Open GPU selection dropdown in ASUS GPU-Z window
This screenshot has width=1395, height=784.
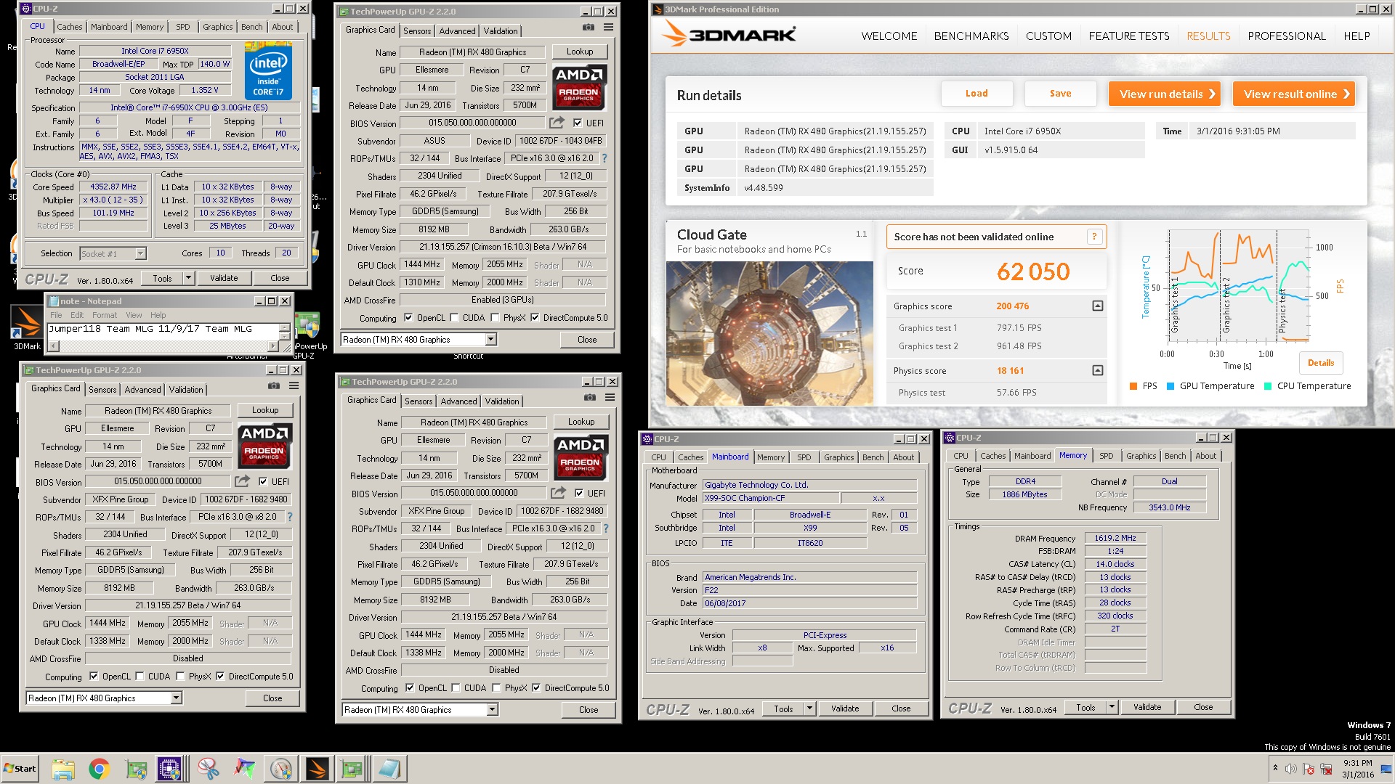coord(491,340)
